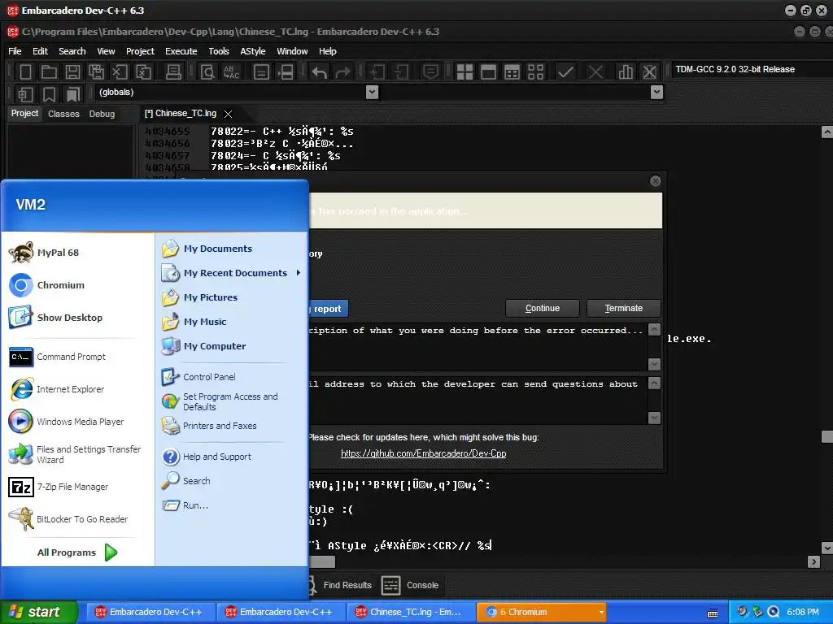
Task: Open the Console bottom tab
Action: 410,585
